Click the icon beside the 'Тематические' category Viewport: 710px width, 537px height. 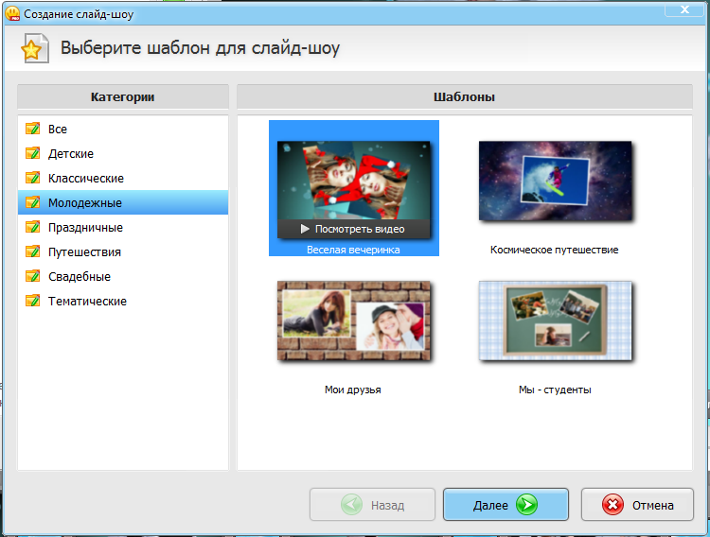point(32,301)
